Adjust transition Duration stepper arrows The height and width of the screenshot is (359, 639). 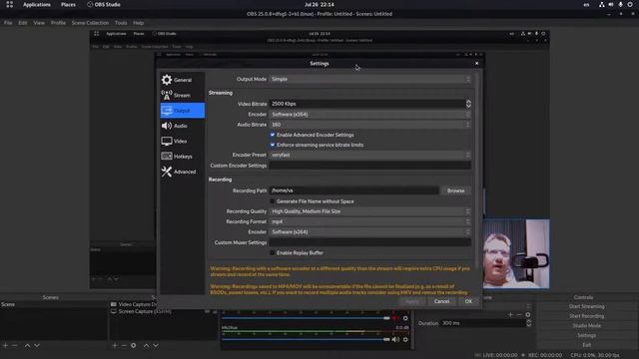[528, 323]
